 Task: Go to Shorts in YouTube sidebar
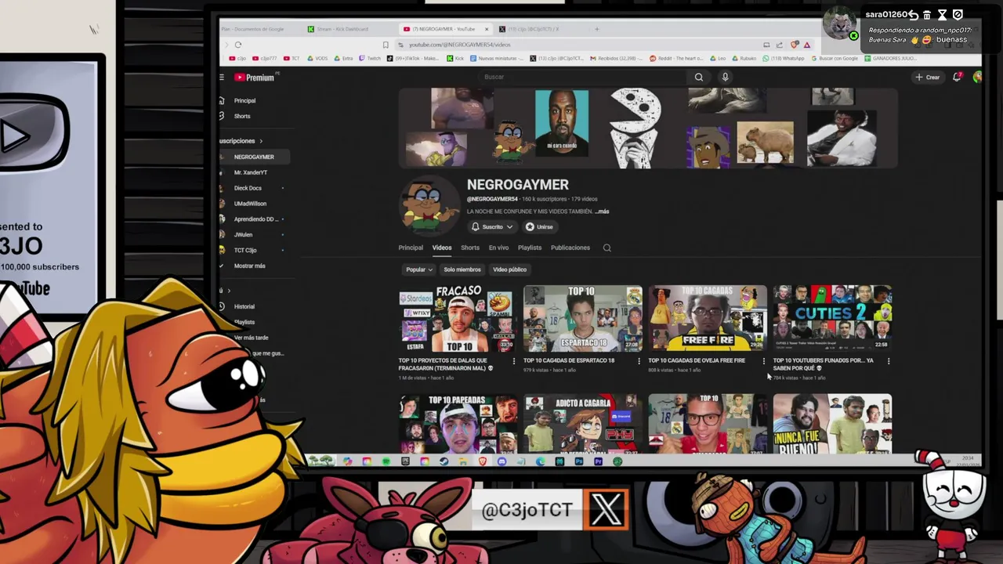[242, 117]
